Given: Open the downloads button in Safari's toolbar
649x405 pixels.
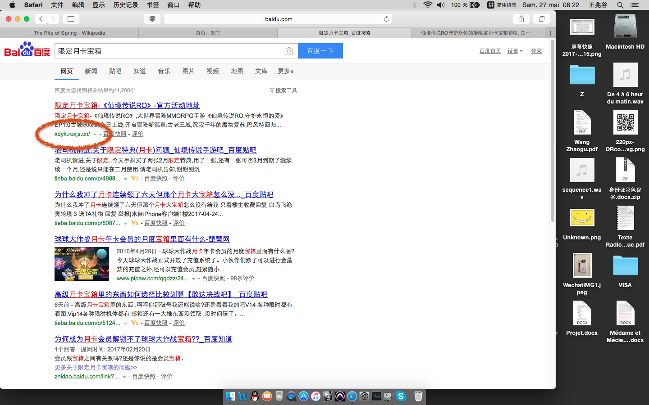Looking at the screenshot, I should [x=152, y=19].
